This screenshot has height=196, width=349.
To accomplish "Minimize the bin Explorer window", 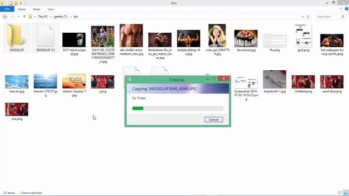I will pyautogui.click(x=327, y=3).
